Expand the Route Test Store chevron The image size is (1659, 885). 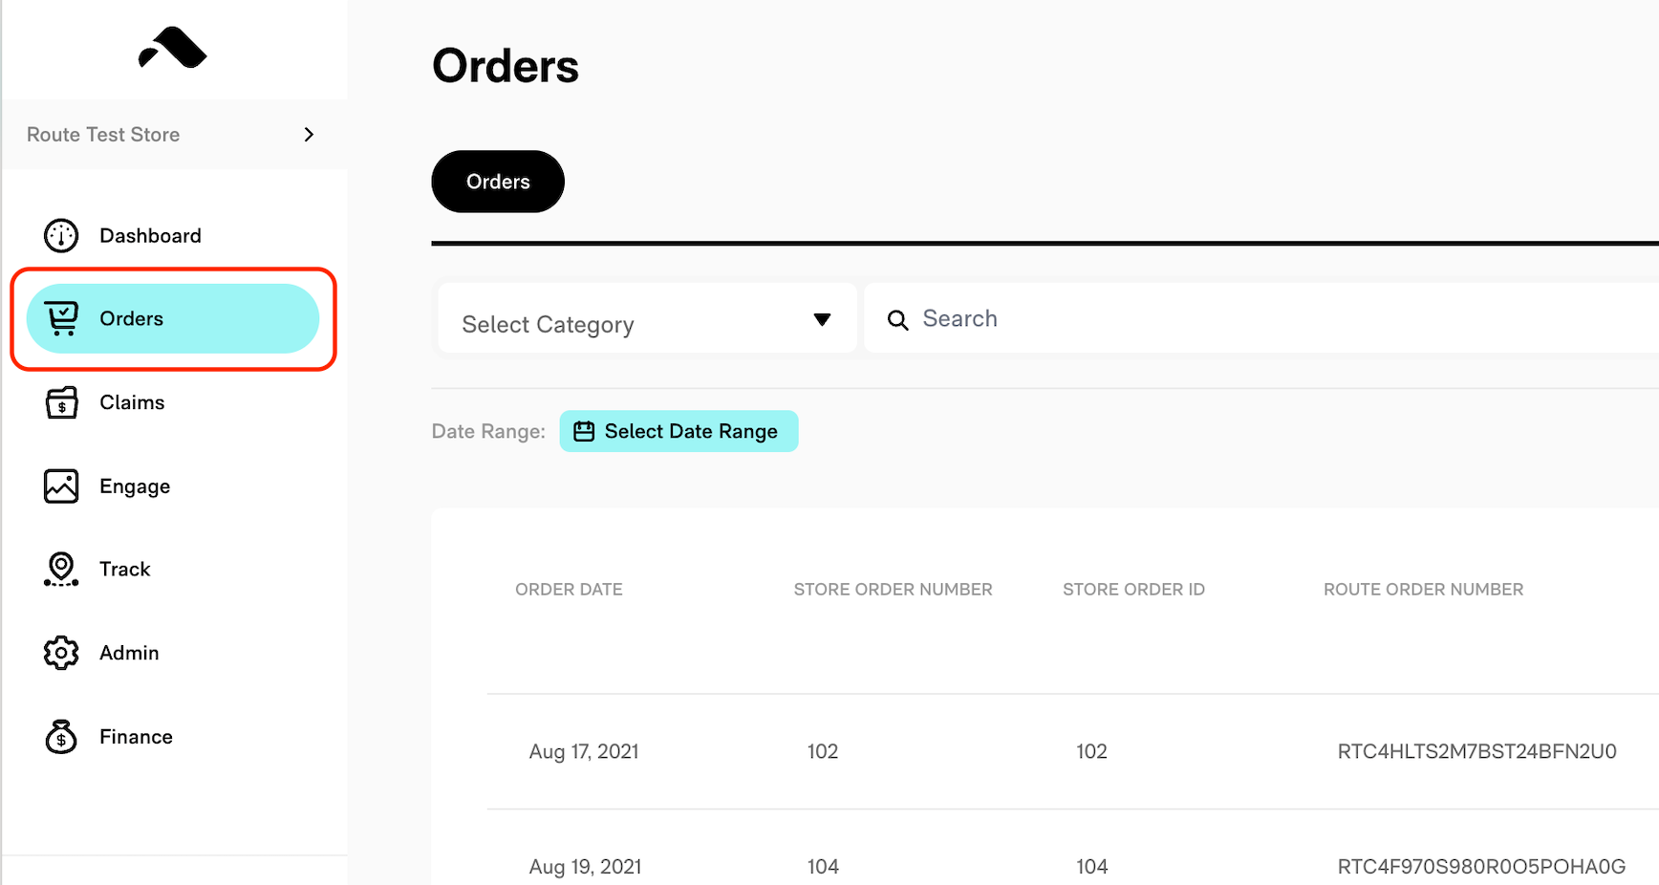pos(309,135)
